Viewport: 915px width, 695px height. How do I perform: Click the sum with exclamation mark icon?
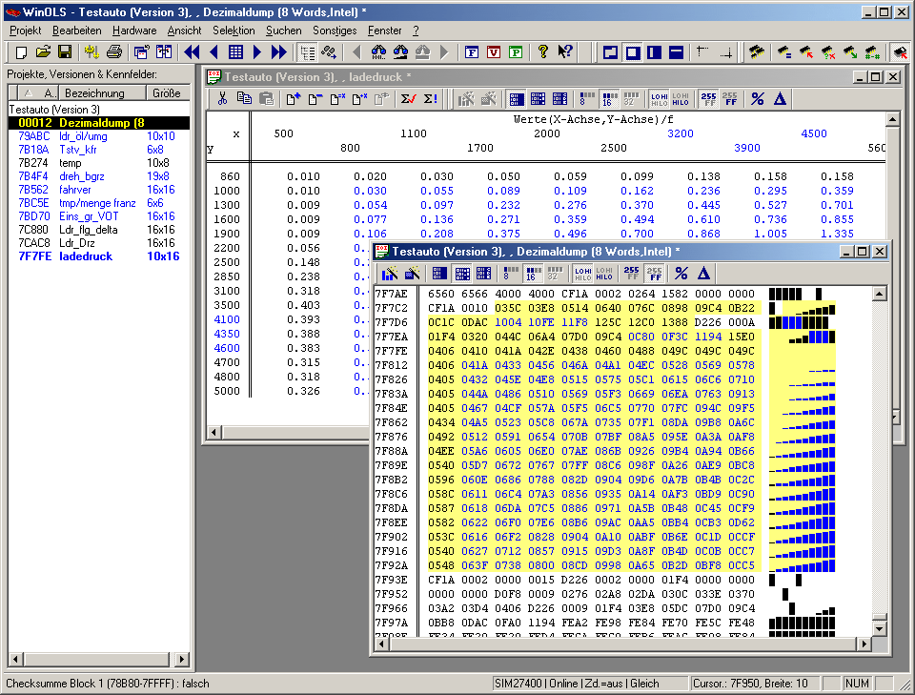tap(431, 99)
